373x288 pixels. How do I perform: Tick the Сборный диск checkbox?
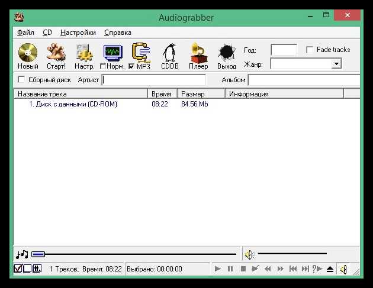pos(21,79)
